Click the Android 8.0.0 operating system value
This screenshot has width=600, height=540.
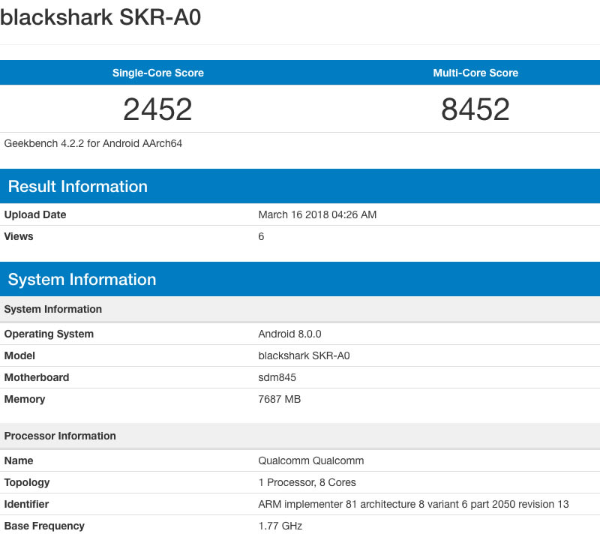[289, 334]
